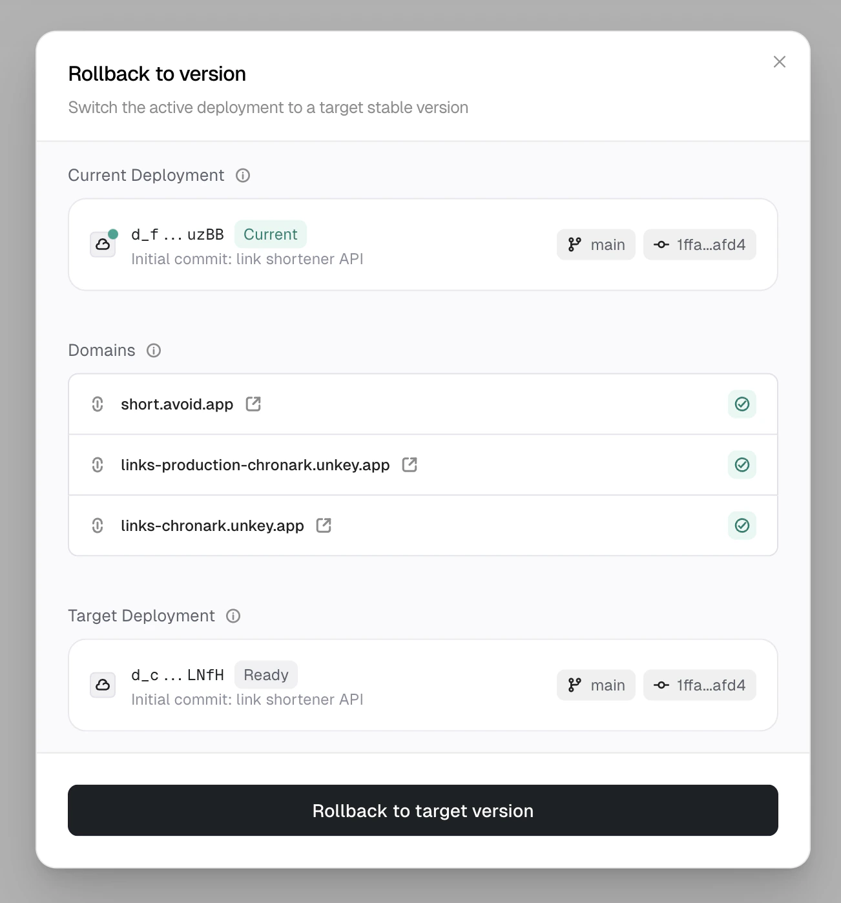Click the sync icon for links-chronark.unkey.app
This screenshot has height=903, width=841.
(x=97, y=525)
